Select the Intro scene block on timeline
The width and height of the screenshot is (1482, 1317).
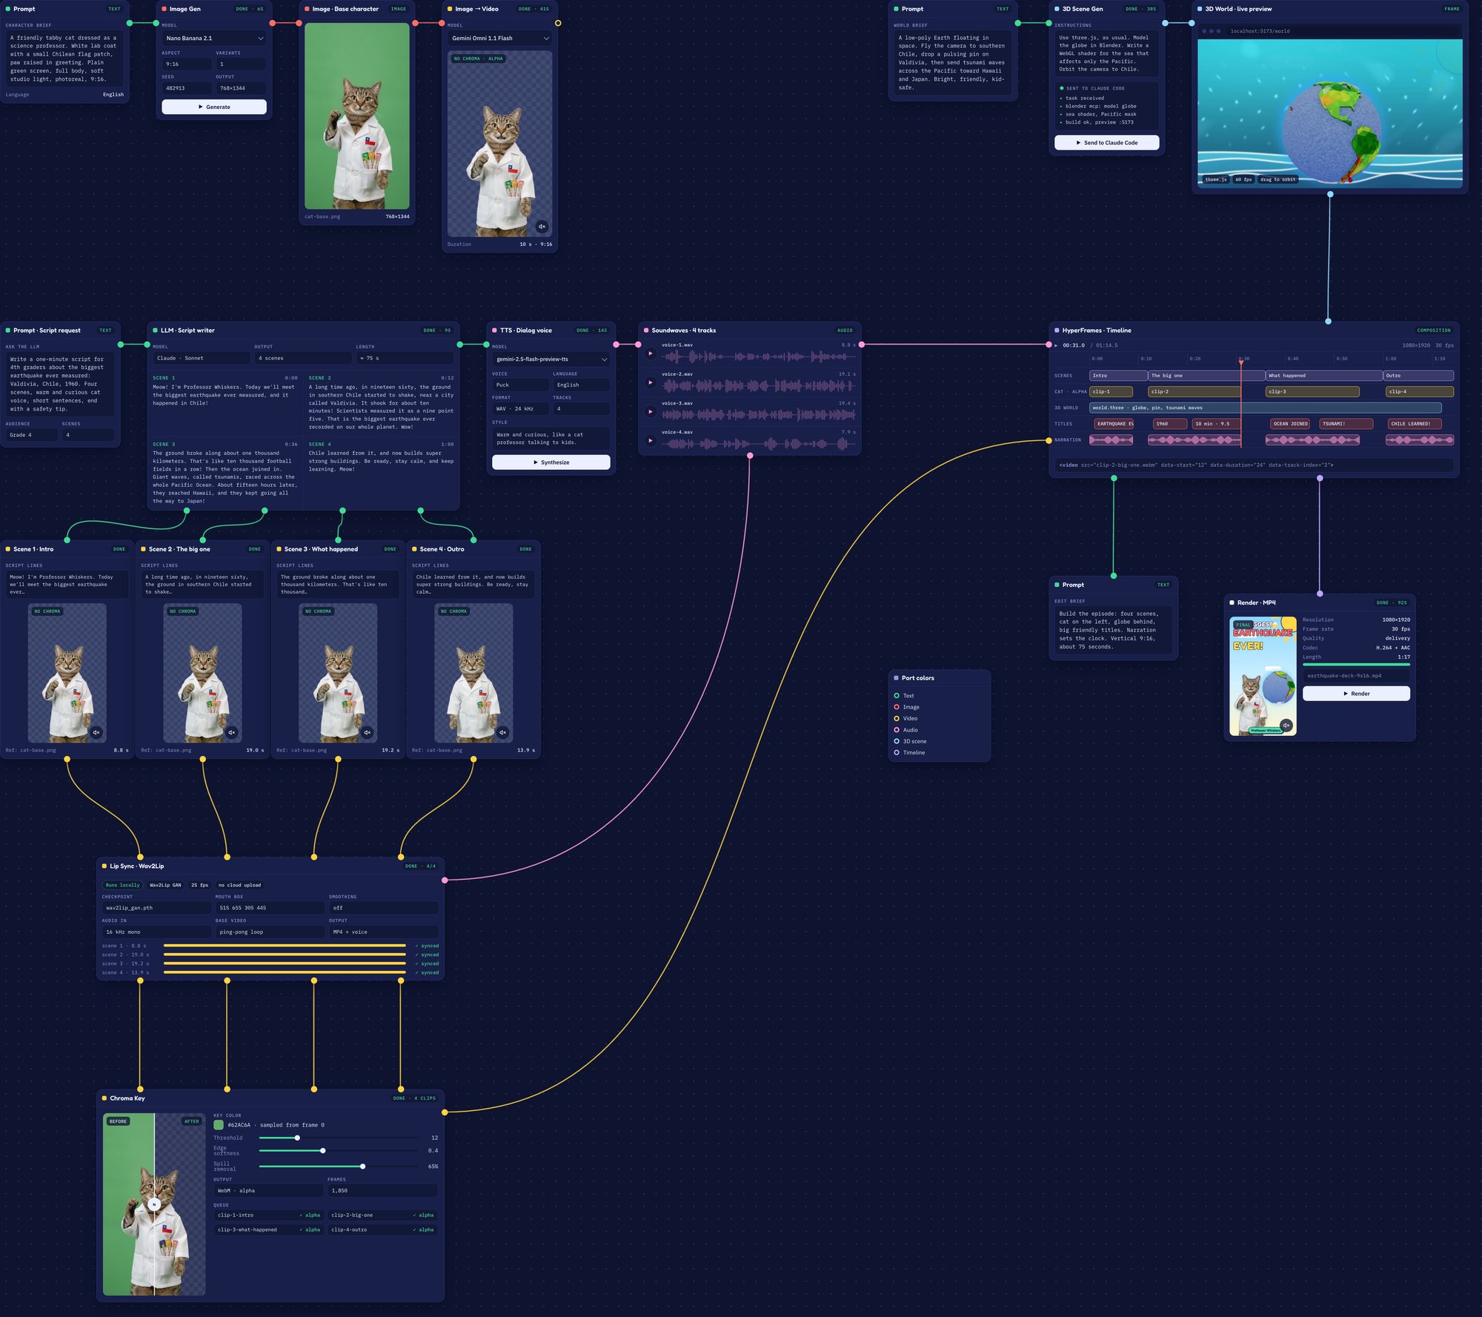coord(1118,375)
